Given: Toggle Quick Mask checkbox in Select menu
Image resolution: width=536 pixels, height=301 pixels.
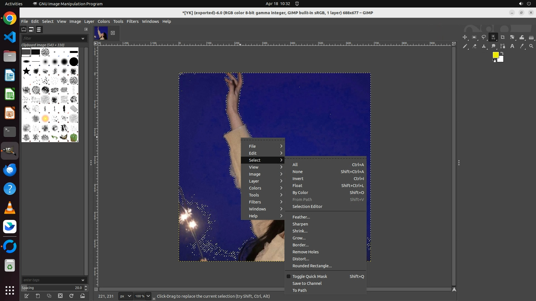Looking at the screenshot, I should pos(289,276).
